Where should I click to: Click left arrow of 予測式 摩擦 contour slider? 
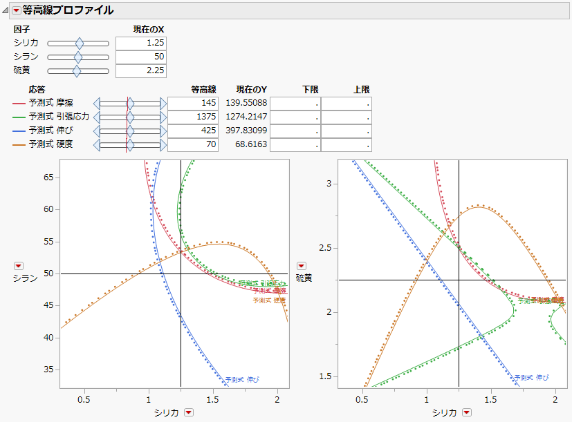[x=96, y=104]
